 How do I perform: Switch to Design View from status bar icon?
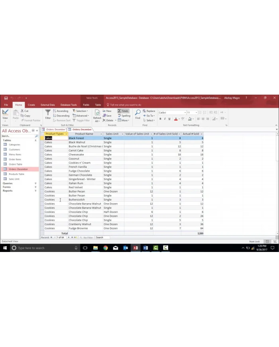tap(275, 242)
